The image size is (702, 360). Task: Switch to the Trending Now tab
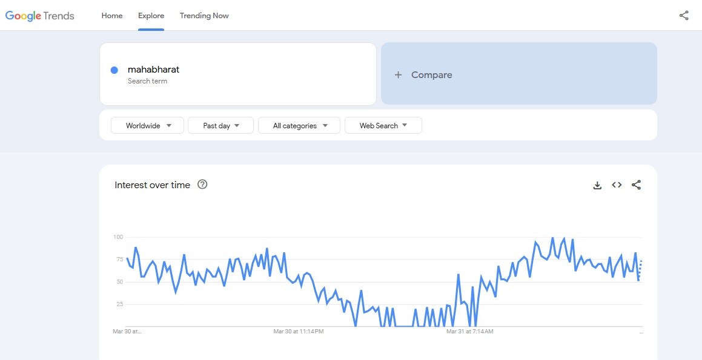coord(204,16)
